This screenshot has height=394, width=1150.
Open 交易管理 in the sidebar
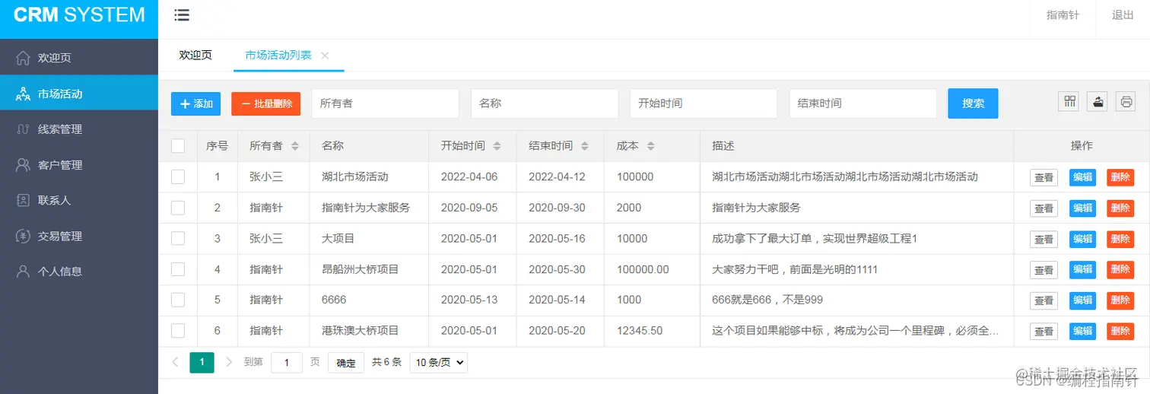pyautogui.click(x=79, y=236)
